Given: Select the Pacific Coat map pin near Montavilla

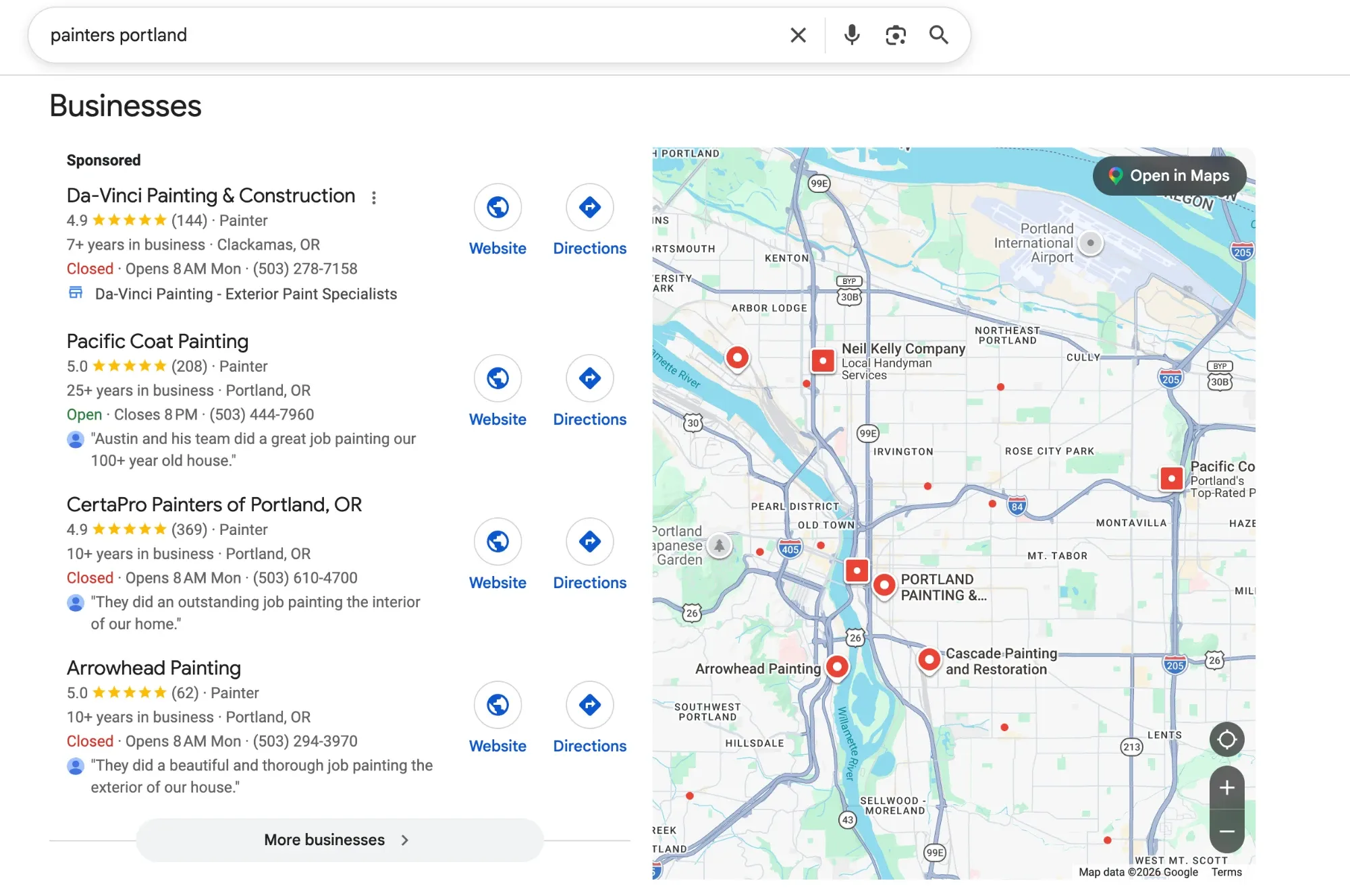Looking at the screenshot, I should click(1171, 479).
